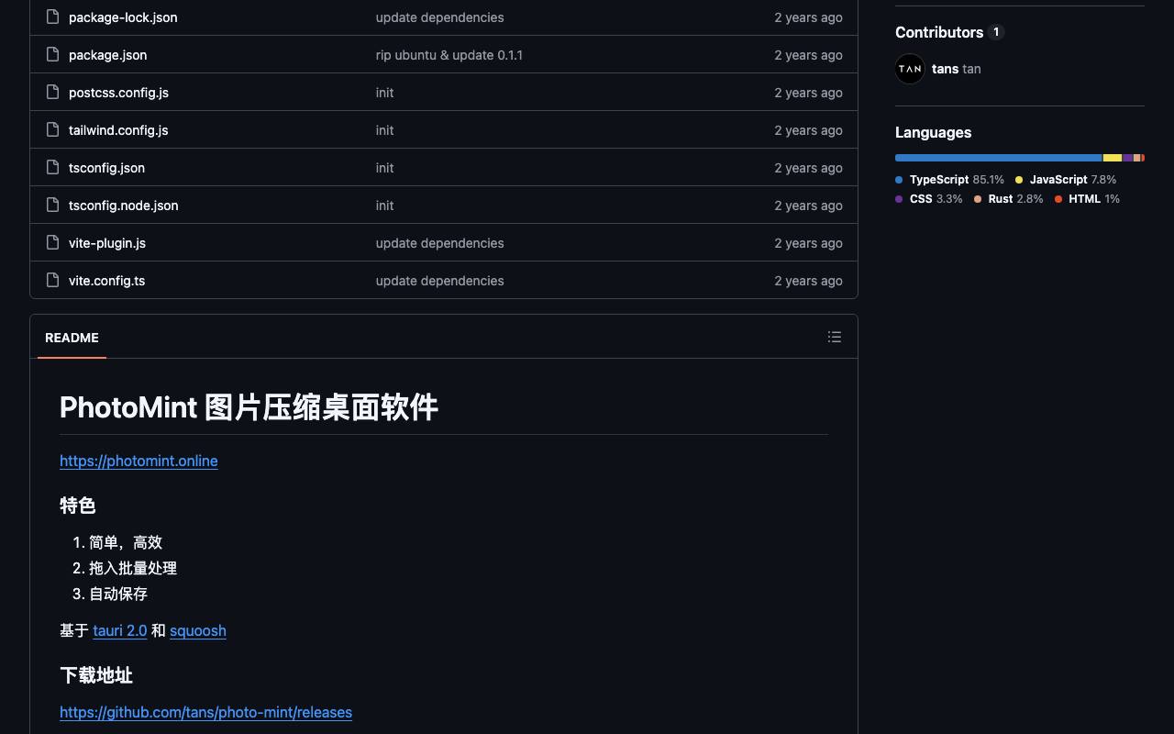Filter by Rust 2.8% language
1174x734 pixels.
pos(1009,199)
